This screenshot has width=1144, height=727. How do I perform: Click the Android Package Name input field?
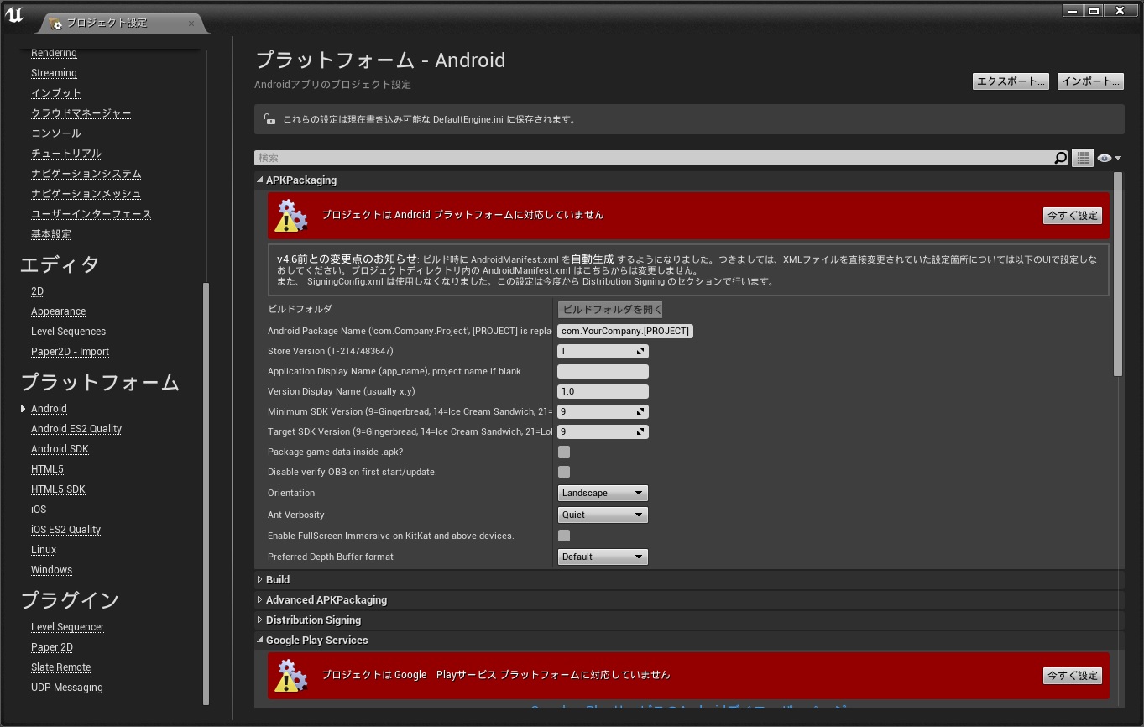[625, 331]
